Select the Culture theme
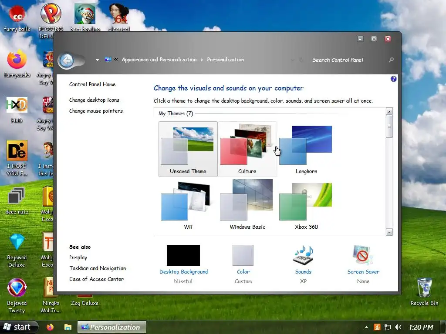The width and height of the screenshot is (446, 334). [247, 149]
